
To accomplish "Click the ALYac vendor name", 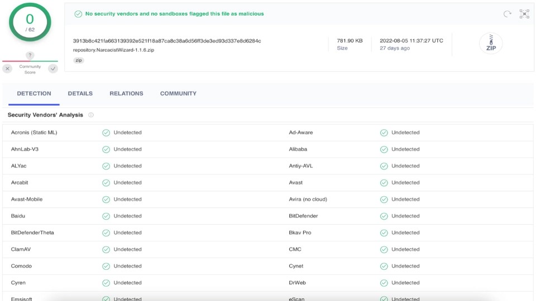I will [19, 166].
